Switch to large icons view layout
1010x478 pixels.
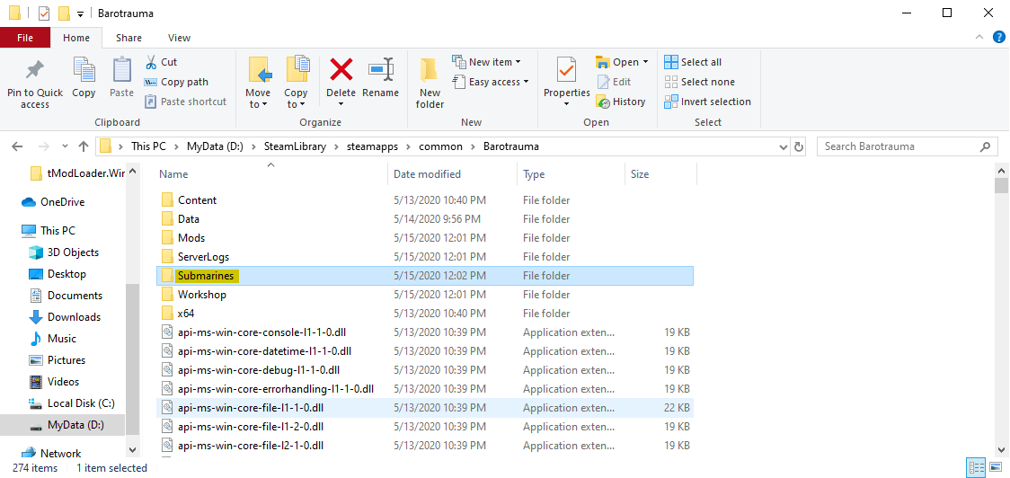(996, 467)
